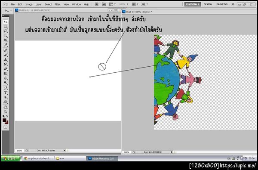Viewport: 258px width, 170px height.
Task: Open the Select menu
Action: point(48,4)
